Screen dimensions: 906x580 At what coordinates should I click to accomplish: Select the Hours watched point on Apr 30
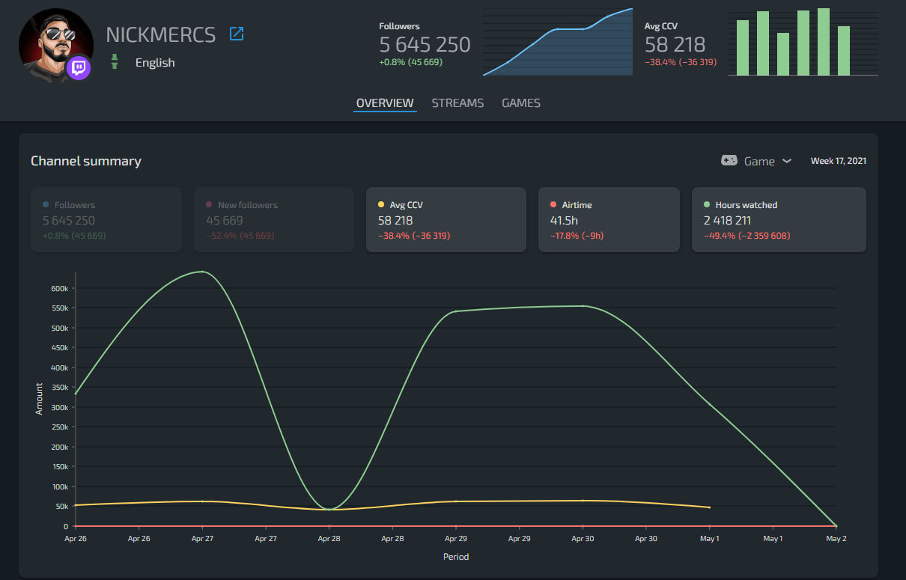click(583, 305)
